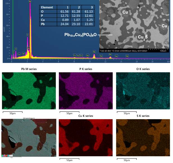Click the green swatch in layered image legend

tap(3, 155)
